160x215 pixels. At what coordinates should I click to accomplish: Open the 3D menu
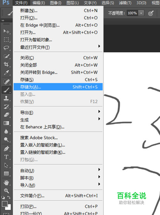[x=141, y=3]
